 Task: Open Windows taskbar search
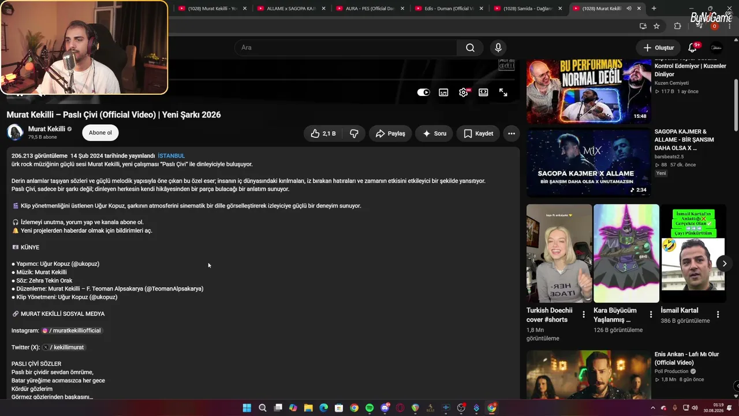[x=262, y=408]
